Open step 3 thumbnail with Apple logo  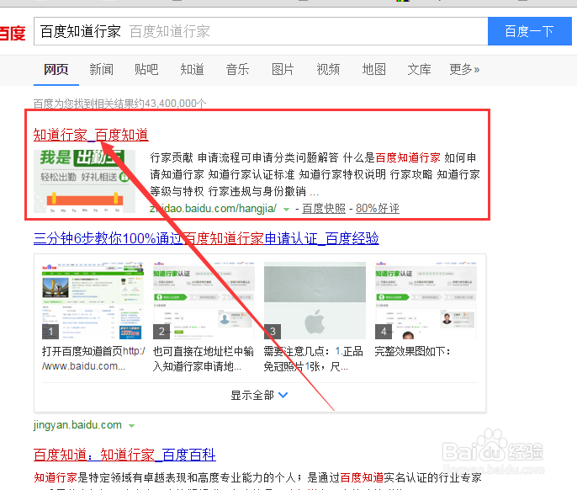[x=315, y=301]
